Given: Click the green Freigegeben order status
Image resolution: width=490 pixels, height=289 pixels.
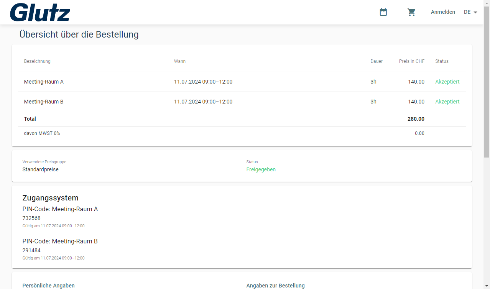Looking at the screenshot, I should (x=261, y=169).
